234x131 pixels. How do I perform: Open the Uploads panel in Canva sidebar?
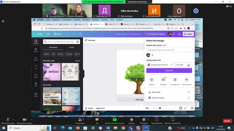point(36,59)
